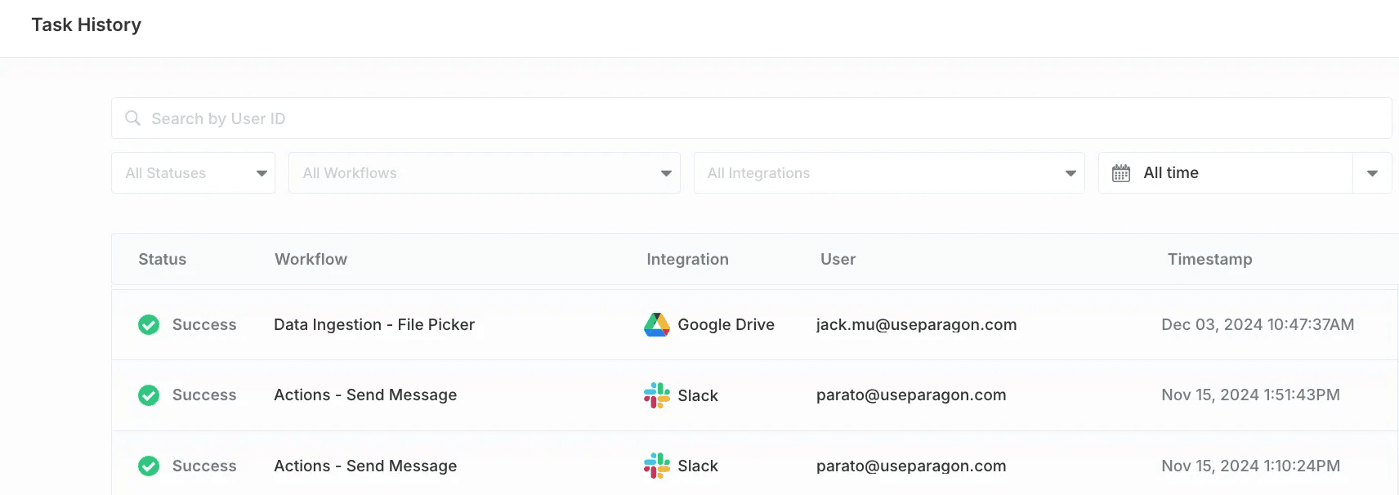
Task: Click the Slack icon in the 1:51:43PM row
Action: (657, 395)
